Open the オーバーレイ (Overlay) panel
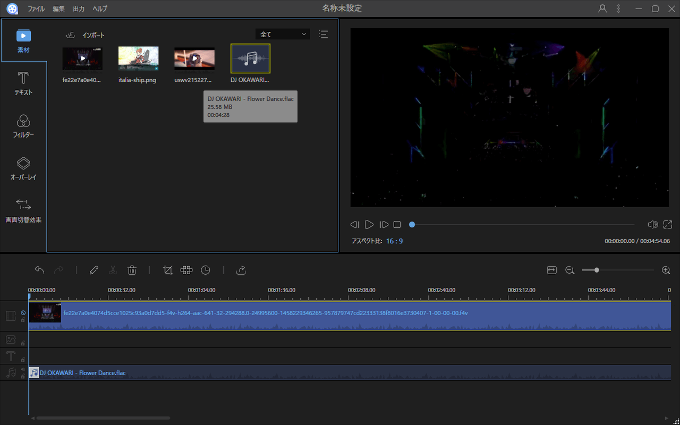This screenshot has height=425, width=680. pyautogui.click(x=23, y=168)
